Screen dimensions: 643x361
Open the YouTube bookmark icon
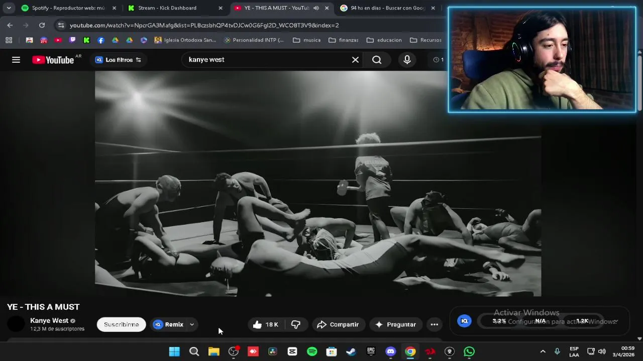tap(58, 40)
